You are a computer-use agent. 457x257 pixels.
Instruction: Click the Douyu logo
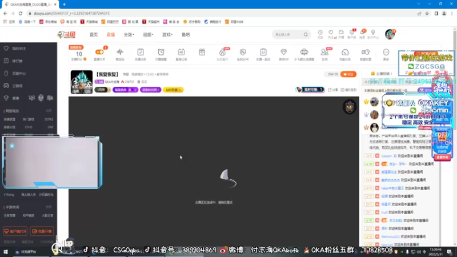coord(66,34)
